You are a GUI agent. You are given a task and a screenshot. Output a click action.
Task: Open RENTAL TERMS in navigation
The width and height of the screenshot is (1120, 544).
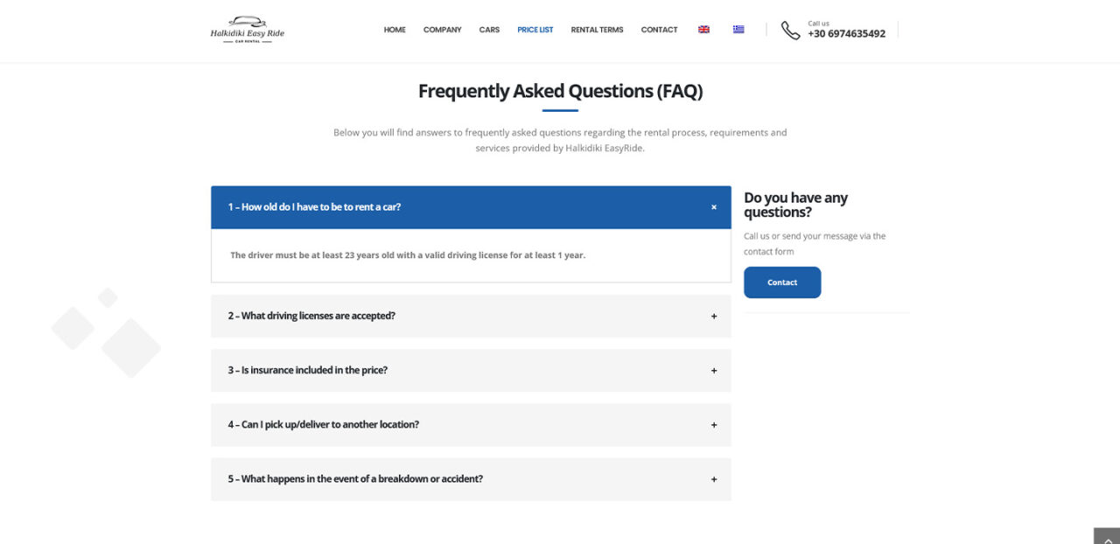coord(598,30)
